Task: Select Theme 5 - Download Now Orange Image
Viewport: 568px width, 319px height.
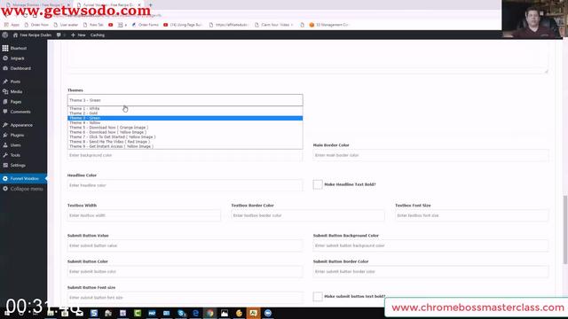Action: click(x=185, y=128)
